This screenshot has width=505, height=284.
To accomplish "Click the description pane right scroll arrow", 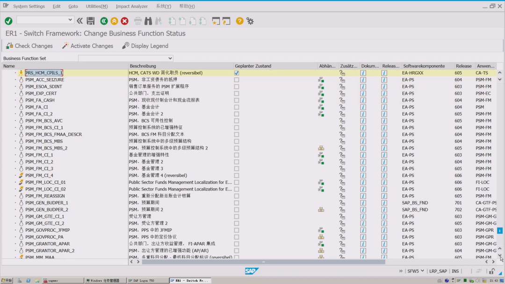I will click(x=138, y=262).
